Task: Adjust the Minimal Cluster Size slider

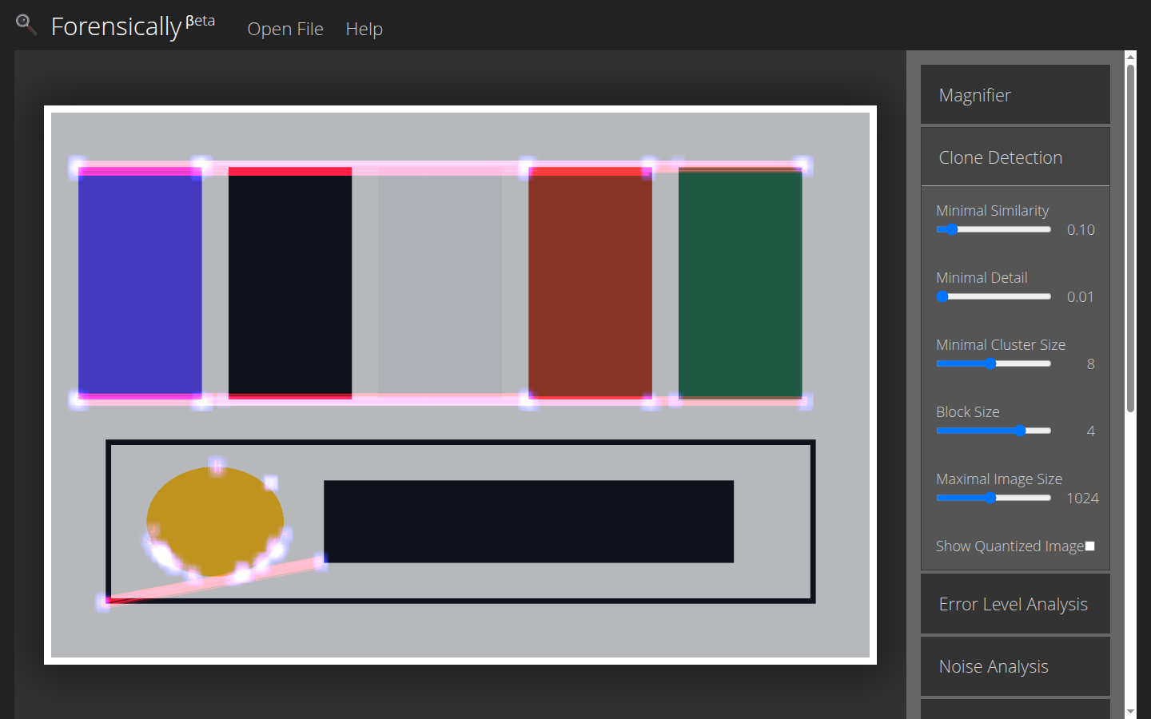Action: coord(994,363)
